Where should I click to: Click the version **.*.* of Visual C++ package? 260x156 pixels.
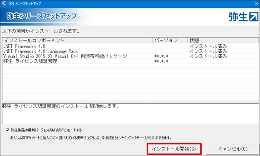click(x=161, y=56)
